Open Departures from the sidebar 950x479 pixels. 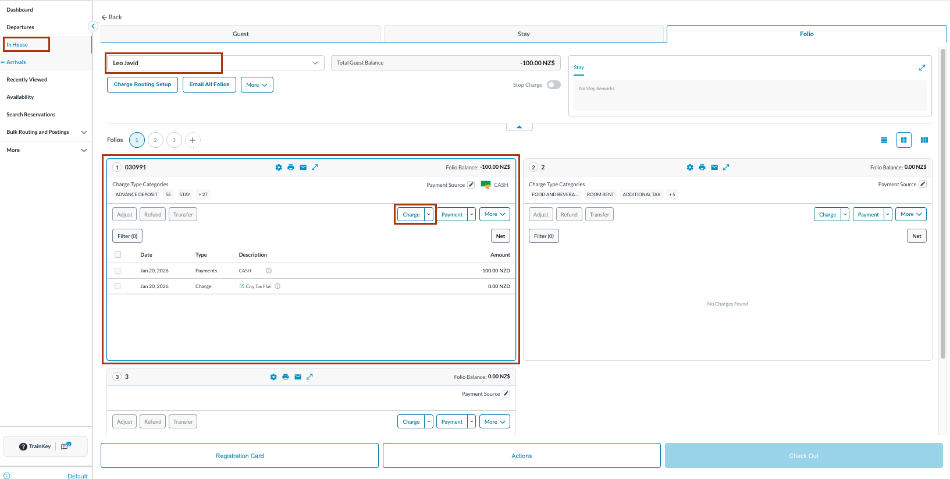pos(20,27)
